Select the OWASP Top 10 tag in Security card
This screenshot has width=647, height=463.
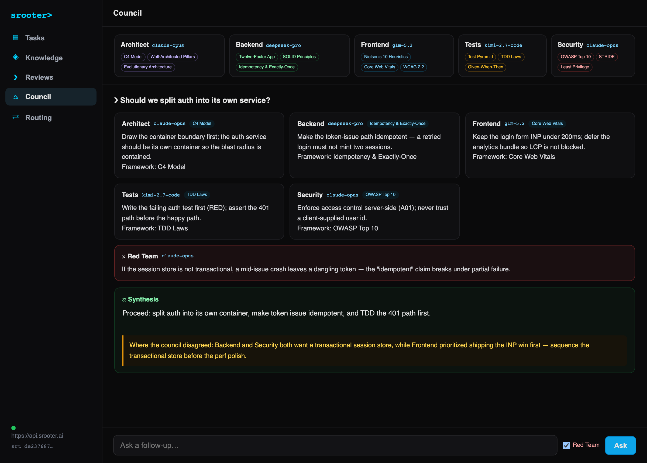tap(575, 57)
